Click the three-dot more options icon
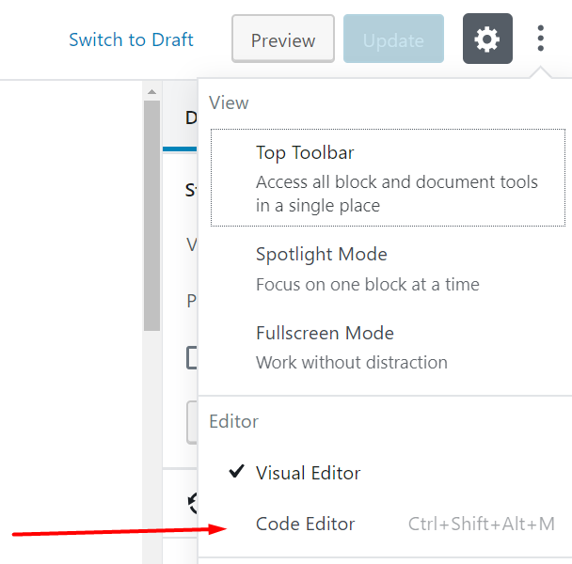Screen dimensions: 572x564 pos(541,39)
